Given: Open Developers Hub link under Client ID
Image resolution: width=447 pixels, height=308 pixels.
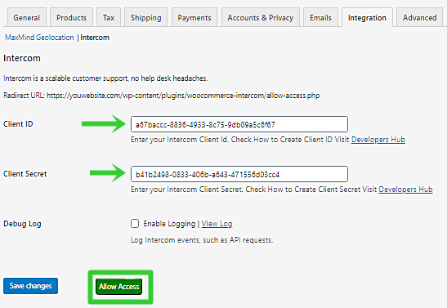Looking at the screenshot, I should (x=378, y=140).
